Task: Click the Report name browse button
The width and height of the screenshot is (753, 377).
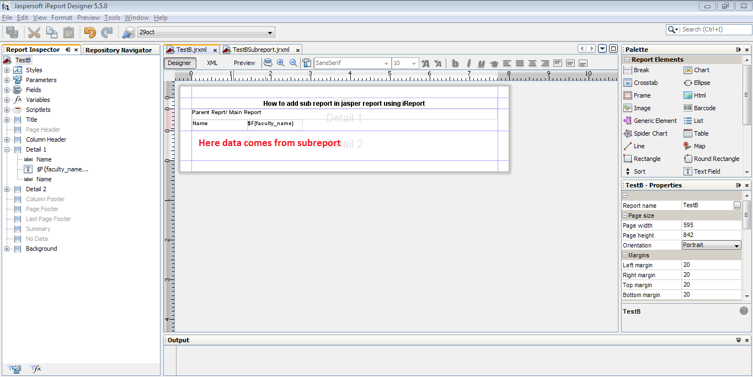Action: (x=737, y=205)
